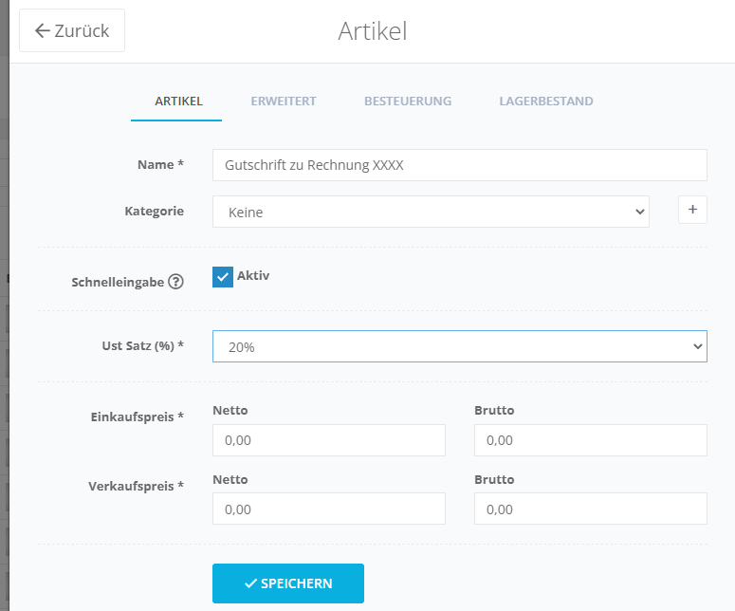Image resolution: width=735 pixels, height=611 pixels.
Task: Click the Aktiv label next to the checkbox
Action: (253, 275)
